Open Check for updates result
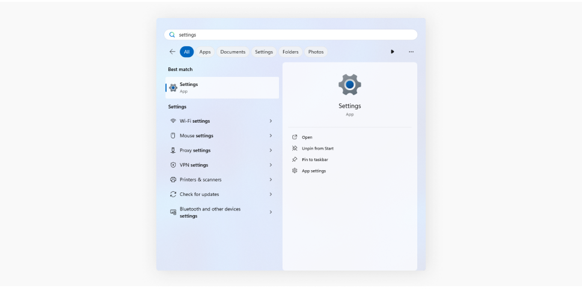582x291 pixels. [222, 194]
